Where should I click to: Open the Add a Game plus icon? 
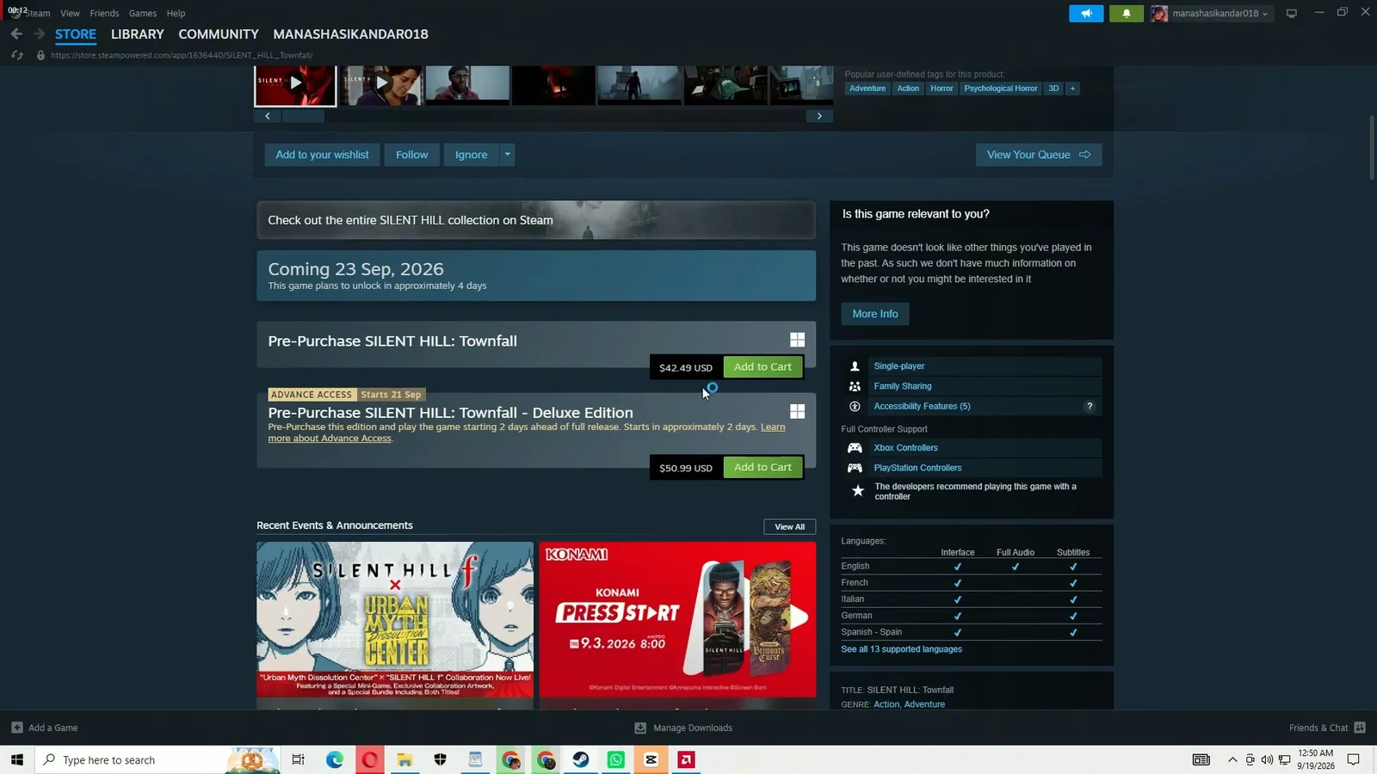(x=17, y=728)
